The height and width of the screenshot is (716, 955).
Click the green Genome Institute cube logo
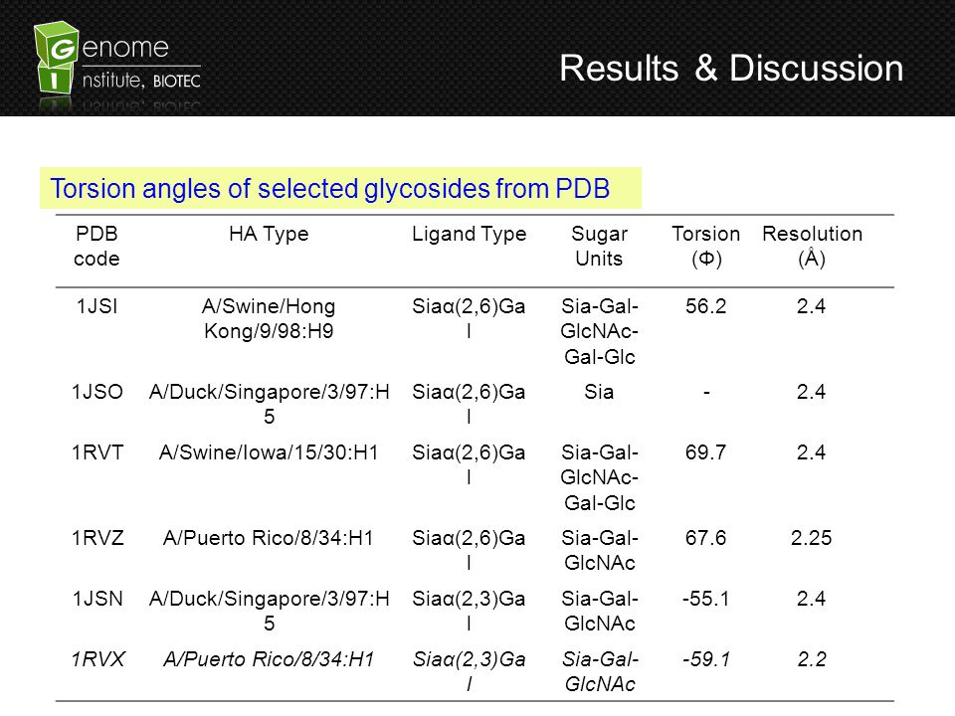57,58
